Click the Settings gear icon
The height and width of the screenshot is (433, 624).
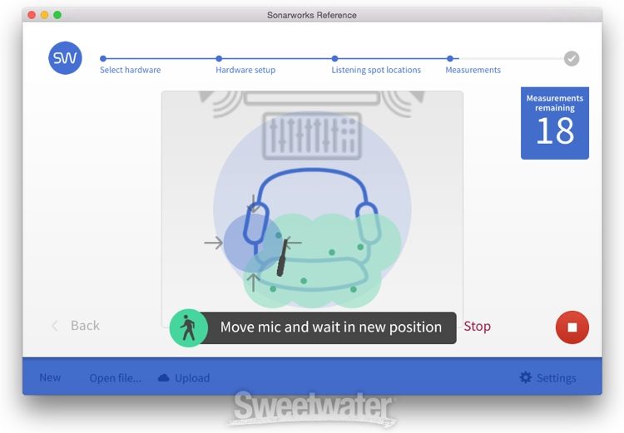click(x=526, y=377)
